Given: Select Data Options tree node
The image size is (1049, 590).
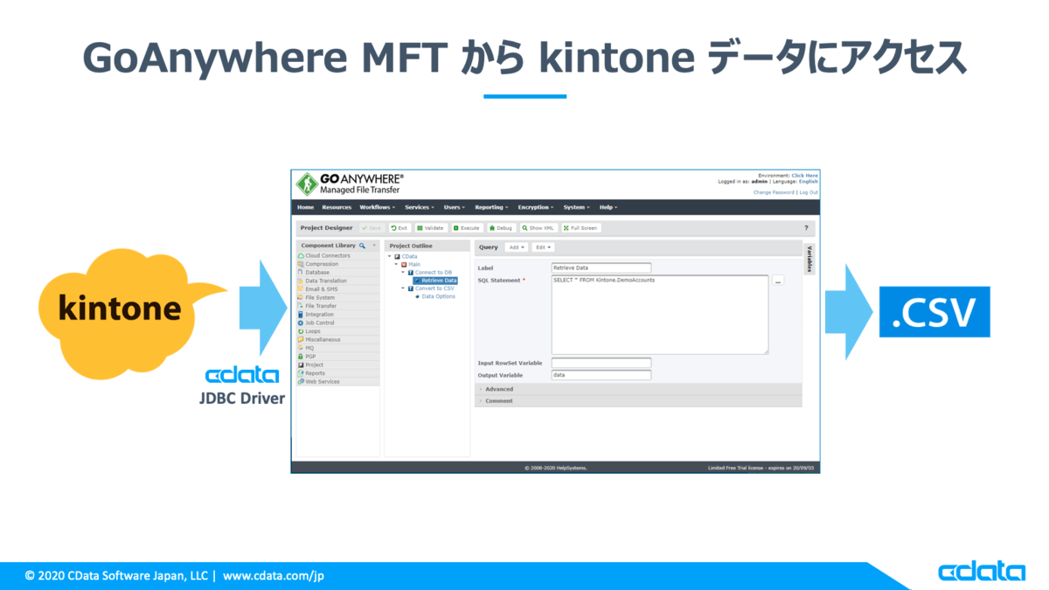Looking at the screenshot, I should pos(438,296).
